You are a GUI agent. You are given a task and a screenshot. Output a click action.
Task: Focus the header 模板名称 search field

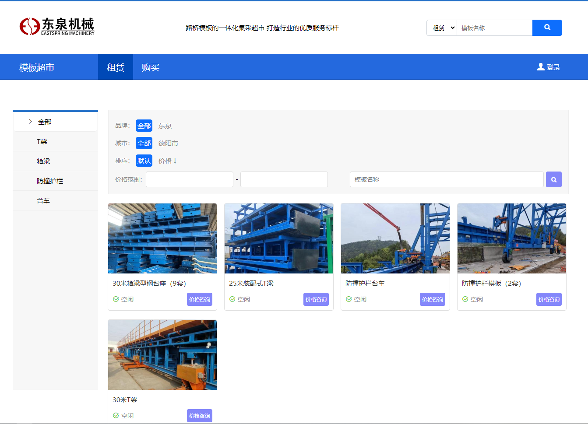(x=495, y=28)
